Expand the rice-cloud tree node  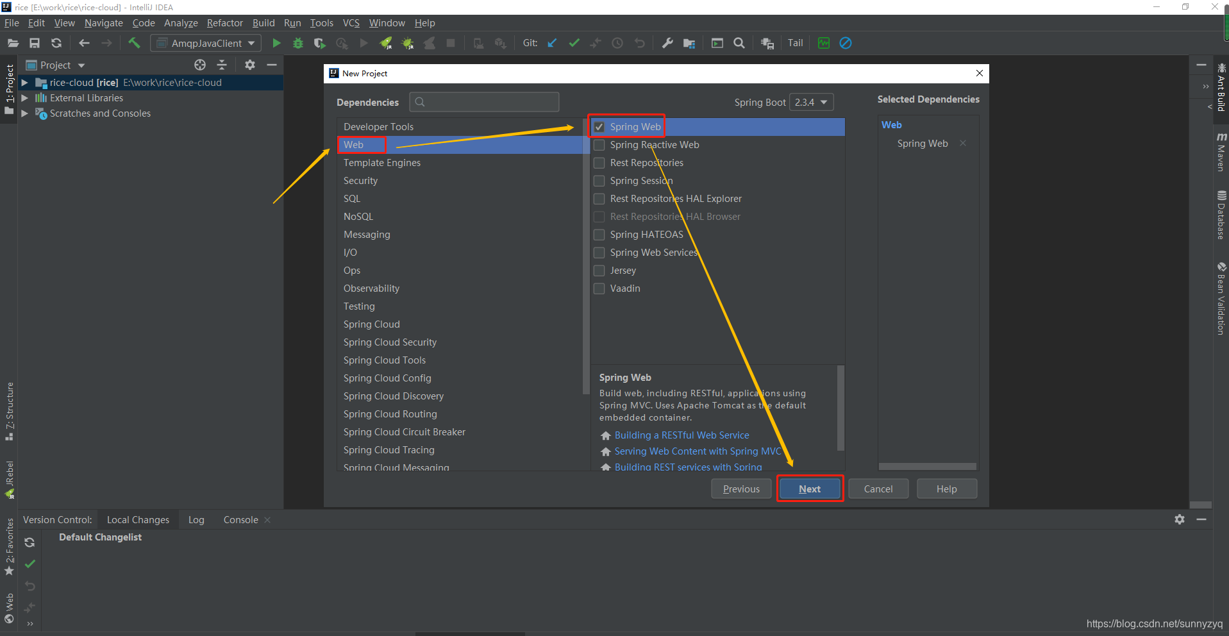[24, 83]
